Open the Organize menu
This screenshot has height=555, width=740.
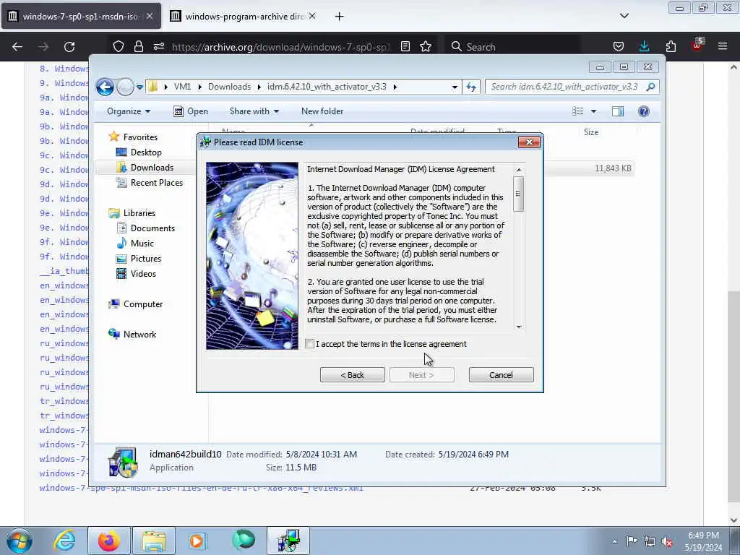pyautogui.click(x=129, y=111)
